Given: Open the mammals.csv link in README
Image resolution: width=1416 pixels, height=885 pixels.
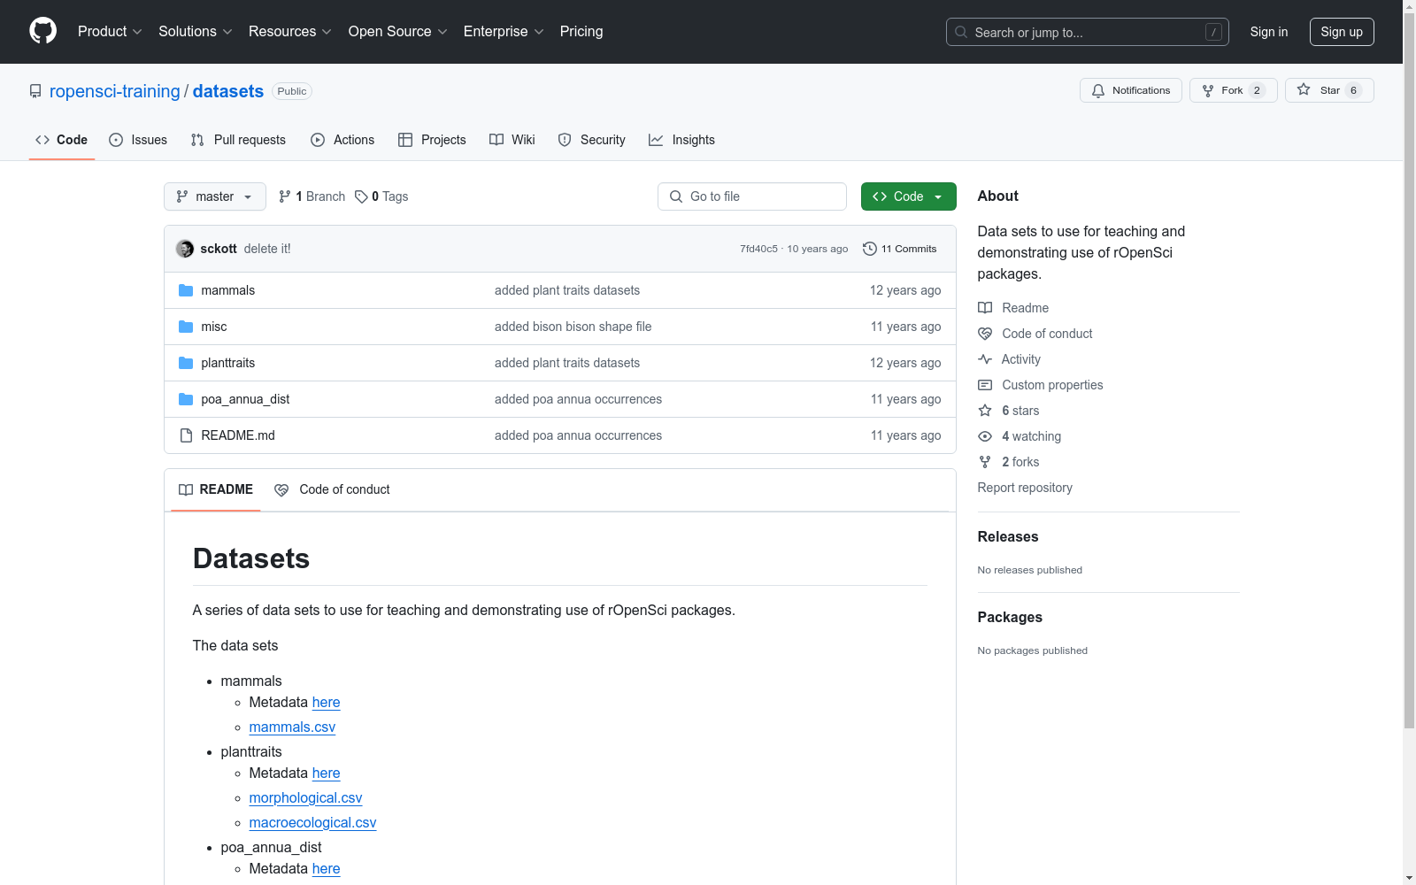Looking at the screenshot, I should pos(292,727).
